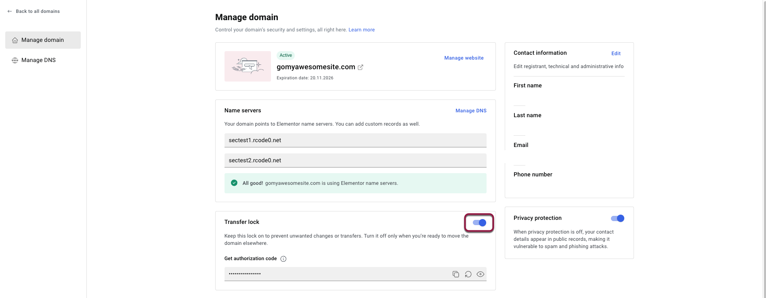766x298 pixels.
Task: Click the domain illustration thumbnail
Action: pyautogui.click(x=248, y=66)
